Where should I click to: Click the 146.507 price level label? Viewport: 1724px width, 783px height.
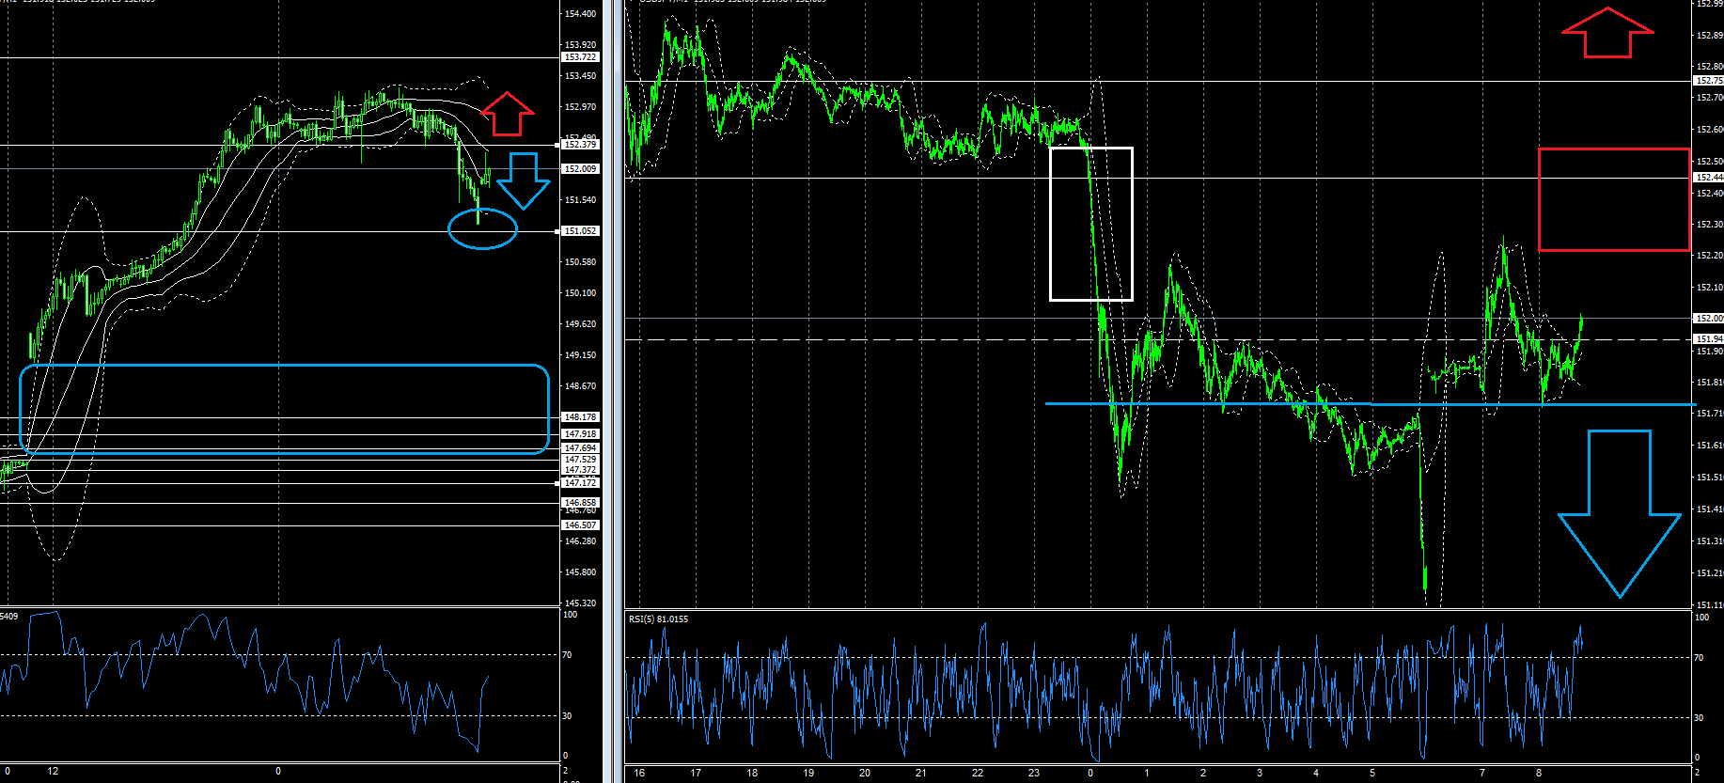[580, 525]
